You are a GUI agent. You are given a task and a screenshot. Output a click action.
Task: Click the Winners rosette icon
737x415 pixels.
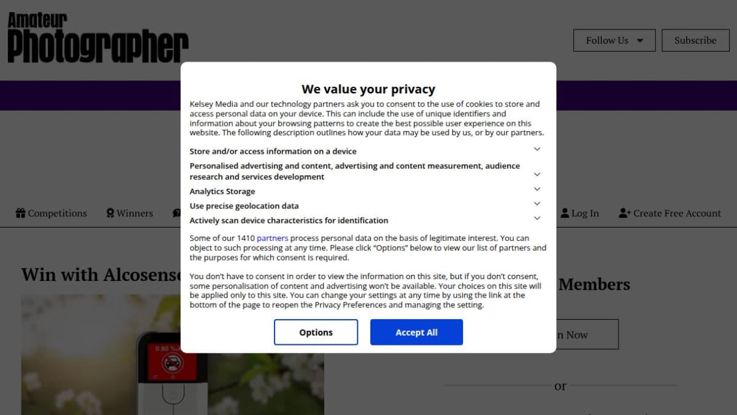(110, 213)
